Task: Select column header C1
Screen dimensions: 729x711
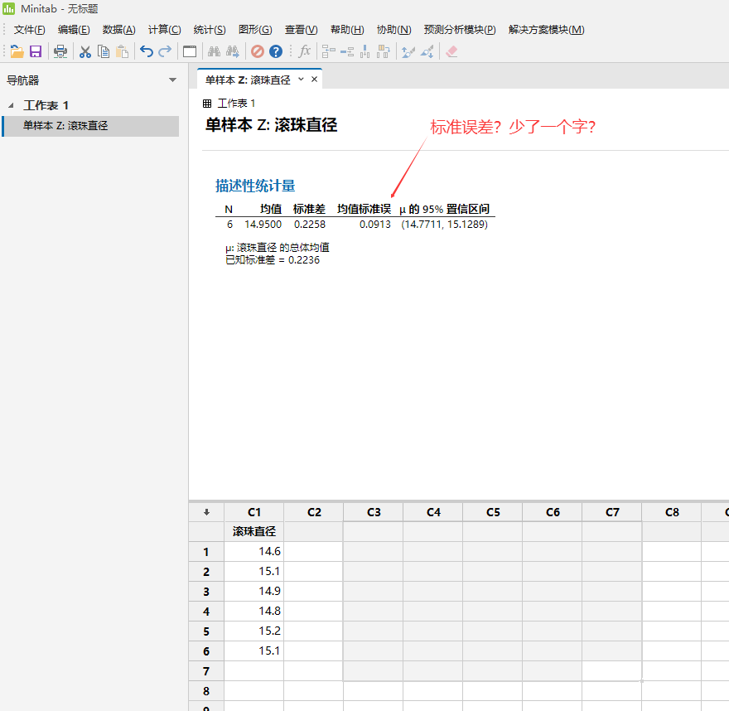Action: pyautogui.click(x=253, y=512)
